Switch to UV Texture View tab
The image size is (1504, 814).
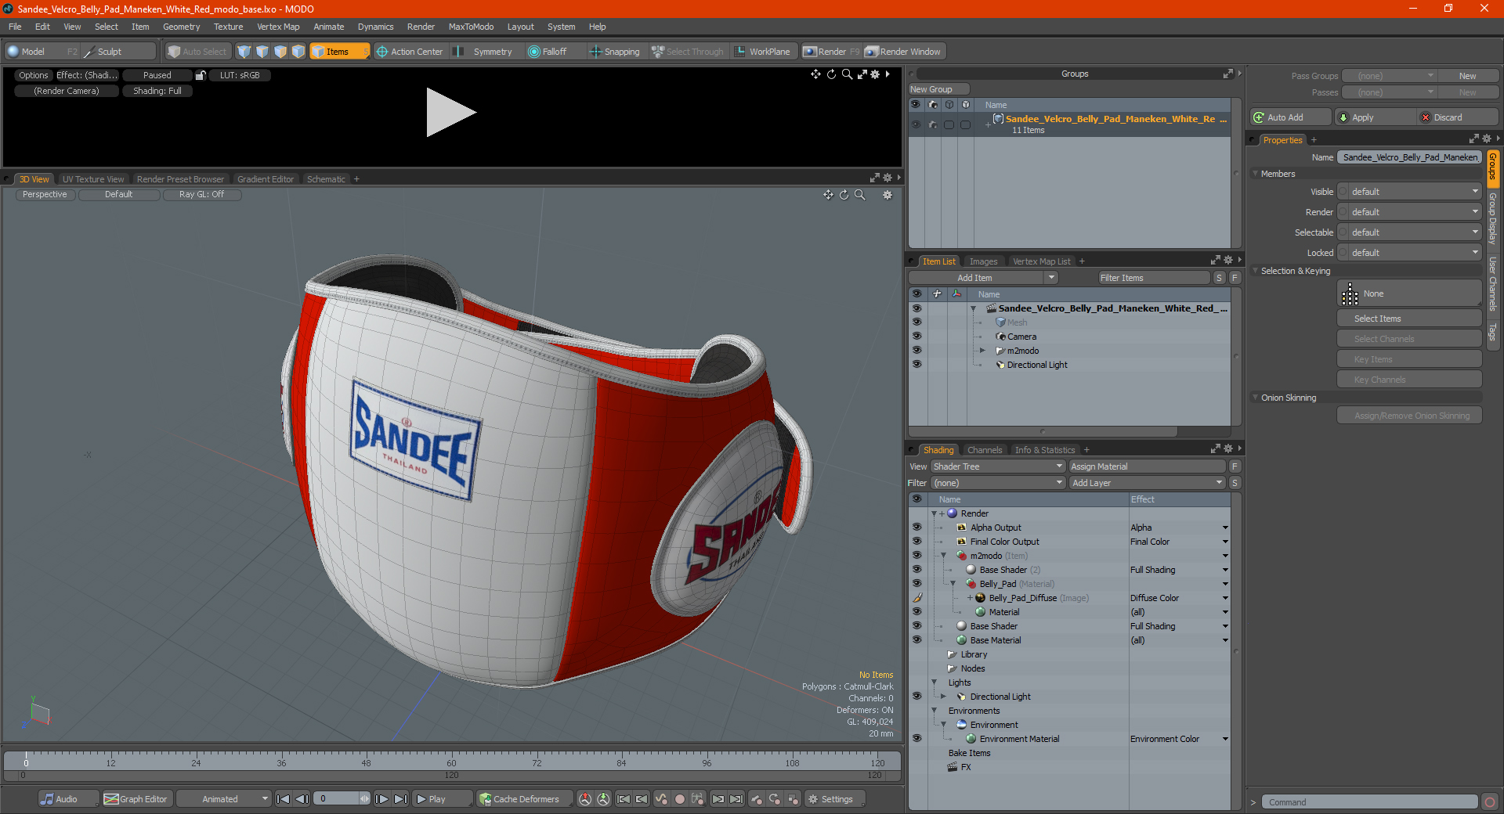tap(93, 179)
